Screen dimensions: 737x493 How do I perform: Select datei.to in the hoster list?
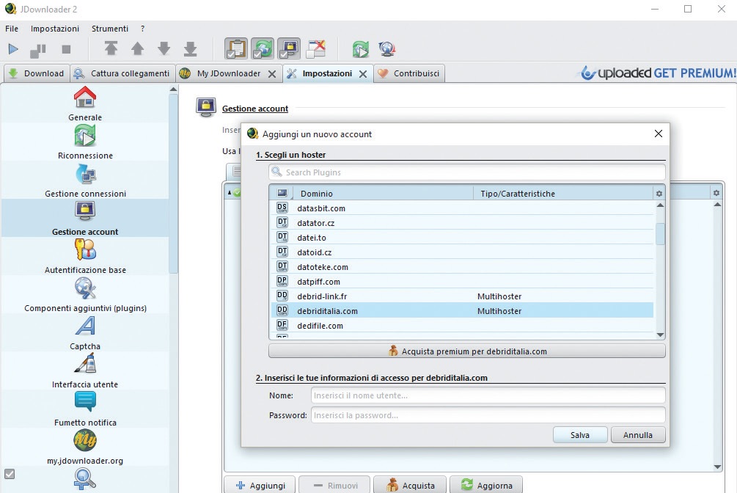click(x=462, y=238)
